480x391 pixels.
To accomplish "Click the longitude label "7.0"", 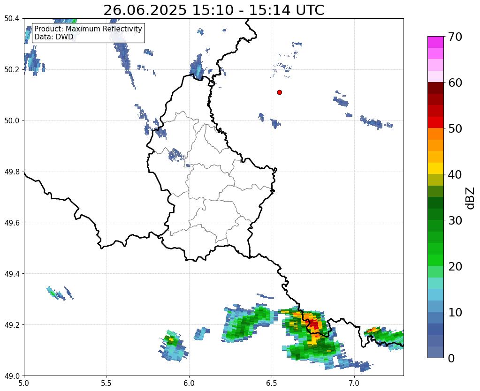I will 354,383.
